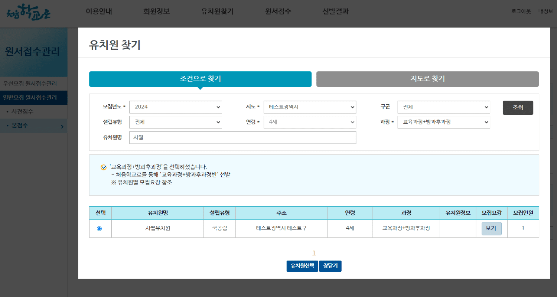Open the 설립유형 establishment type dropdown
Viewport: 557px width, 297px height.
click(175, 122)
